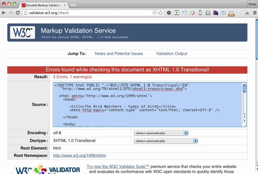Click the 3 Errors, 1 warning(s) result text
Image resolution: width=258 pixels, height=174 pixels.
tap(72, 77)
